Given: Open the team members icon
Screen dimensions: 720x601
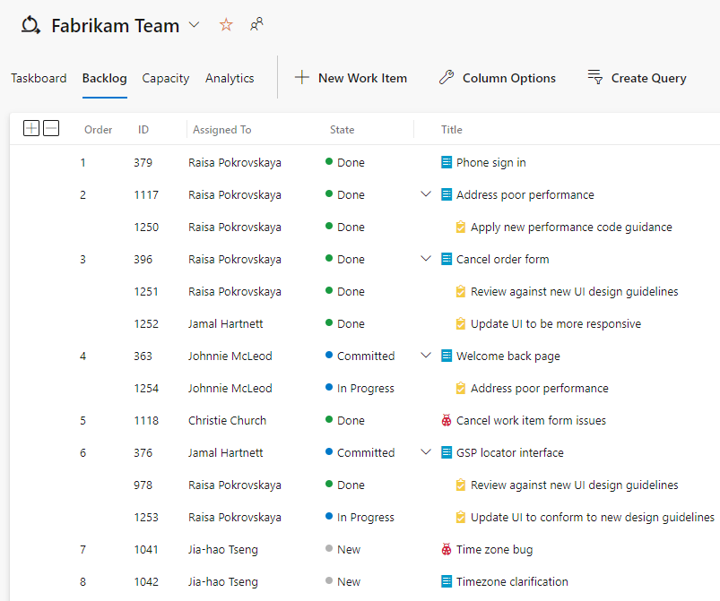Looking at the screenshot, I should pos(256,24).
